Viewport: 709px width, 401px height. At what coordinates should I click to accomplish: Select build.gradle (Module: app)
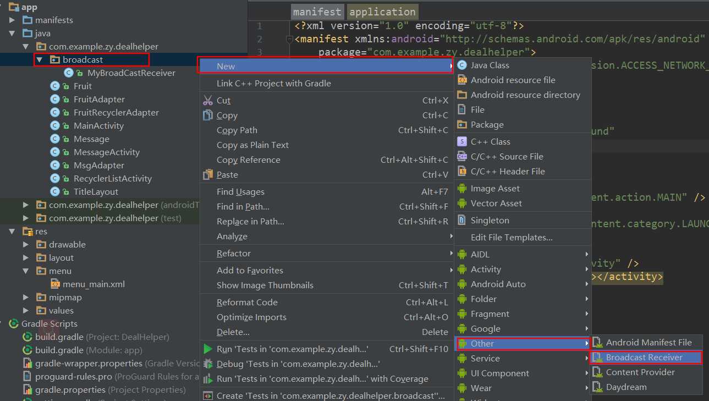(x=89, y=350)
